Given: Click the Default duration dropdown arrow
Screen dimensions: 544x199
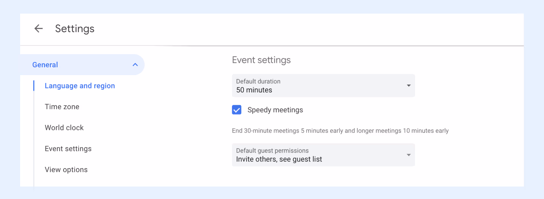Looking at the screenshot, I should [x=409, y=86].
